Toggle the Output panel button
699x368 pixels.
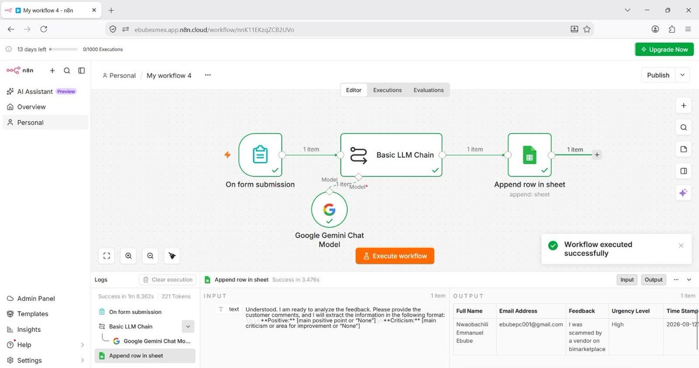pyautogui.click(x=654, y=280)
